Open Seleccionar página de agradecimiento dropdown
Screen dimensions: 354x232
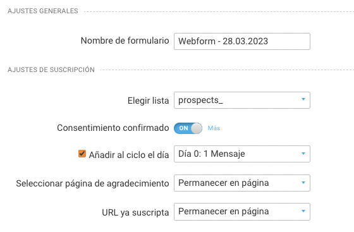[x=241, y=183]
